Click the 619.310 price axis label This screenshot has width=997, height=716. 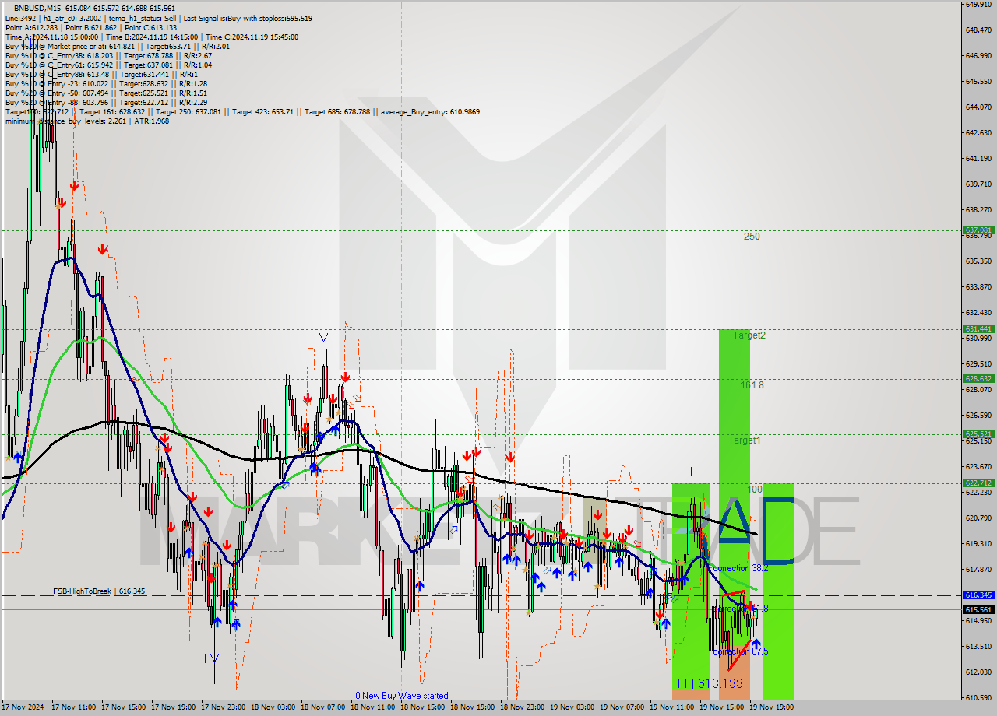978,543
